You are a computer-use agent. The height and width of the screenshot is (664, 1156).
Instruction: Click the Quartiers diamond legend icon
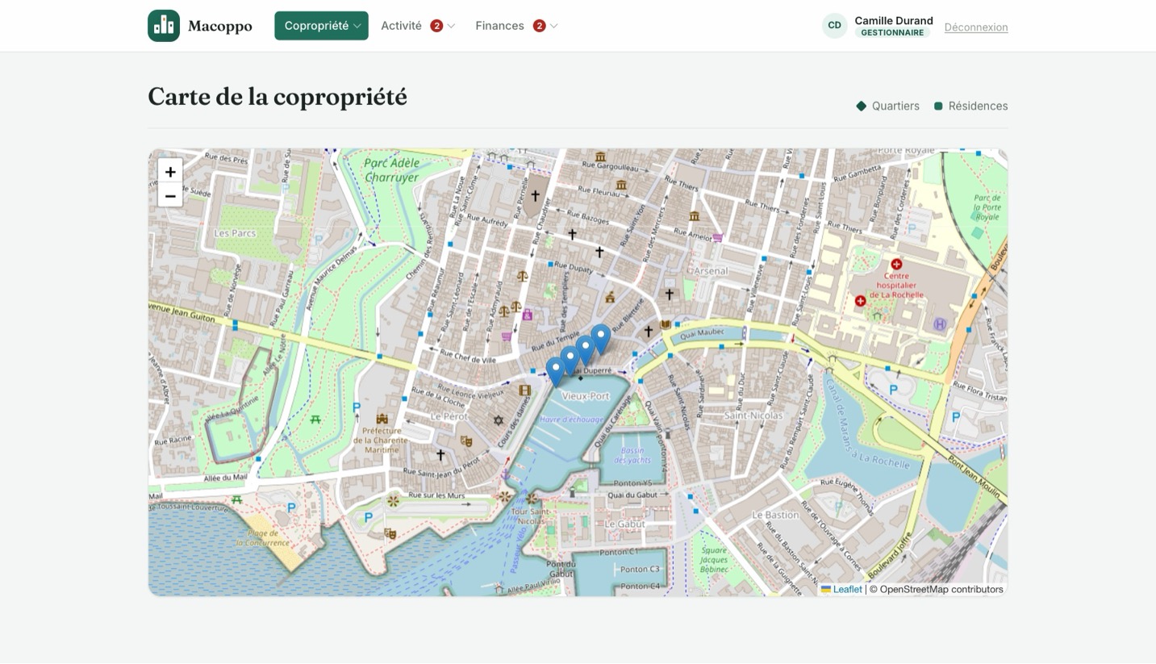click(862, 106)
